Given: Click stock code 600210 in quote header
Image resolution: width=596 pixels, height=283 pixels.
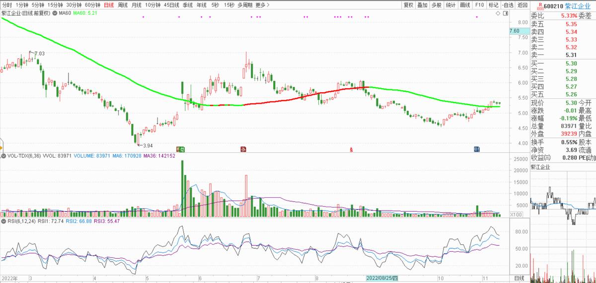Looking at the screenshot, I should click(x=554, y=5).
